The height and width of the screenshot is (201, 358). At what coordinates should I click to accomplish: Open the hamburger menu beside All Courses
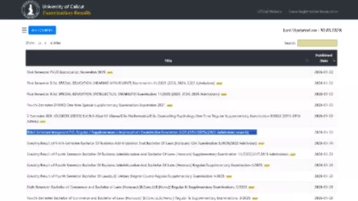coord(24,30)
